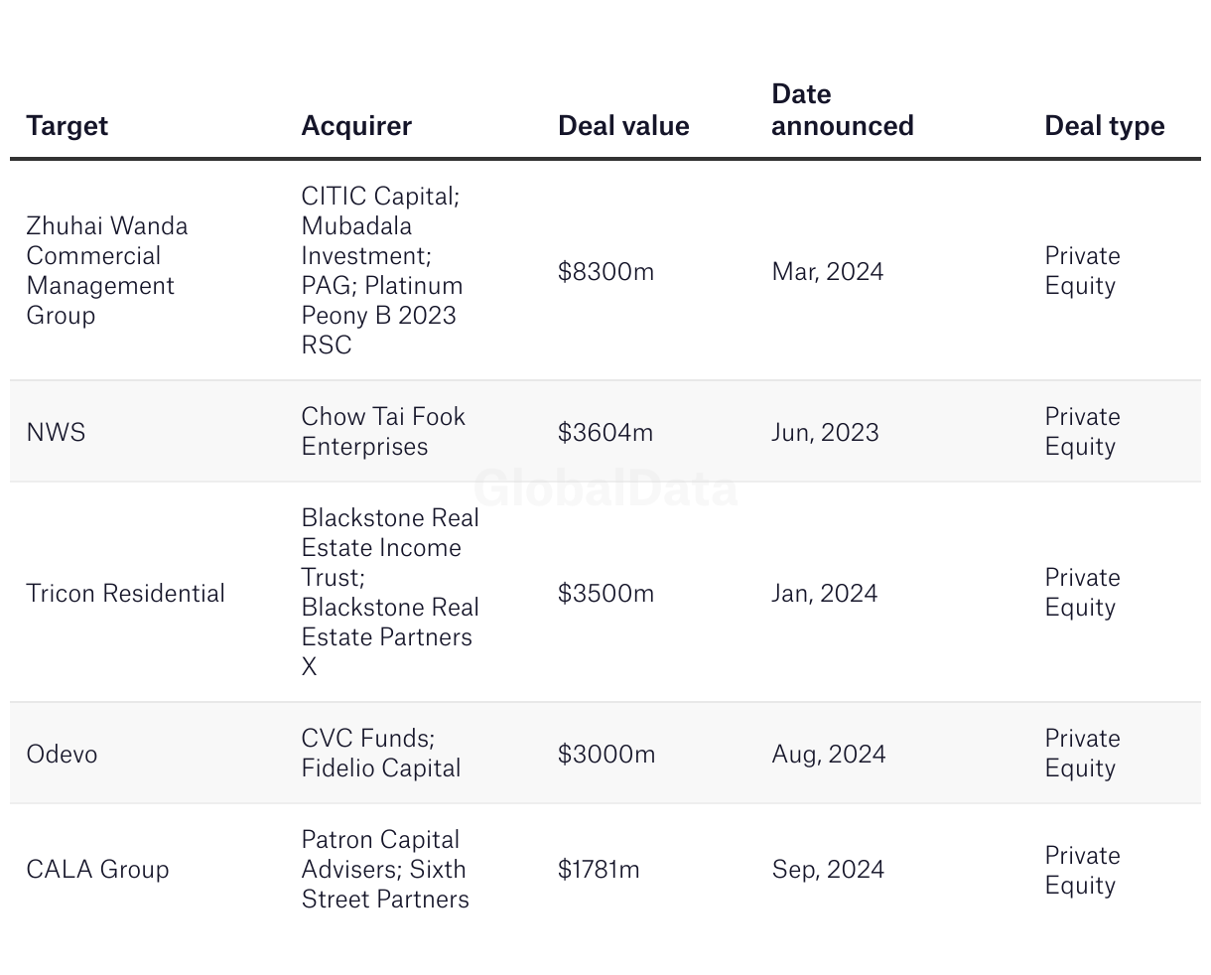Select the Zhuhai Wanda Commercial Management Group cell
The height and width of the screenshot is (975, 1211).
coord(107,270)
